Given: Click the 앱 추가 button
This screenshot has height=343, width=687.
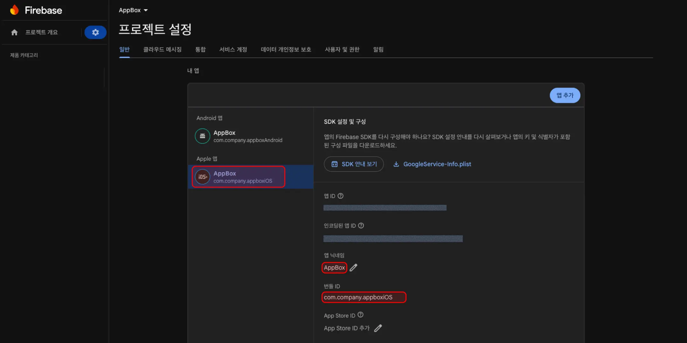Looking at the screenshot, I should click(565, 95).
